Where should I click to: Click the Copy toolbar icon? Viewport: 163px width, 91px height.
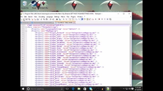click(x=44, y=19)
